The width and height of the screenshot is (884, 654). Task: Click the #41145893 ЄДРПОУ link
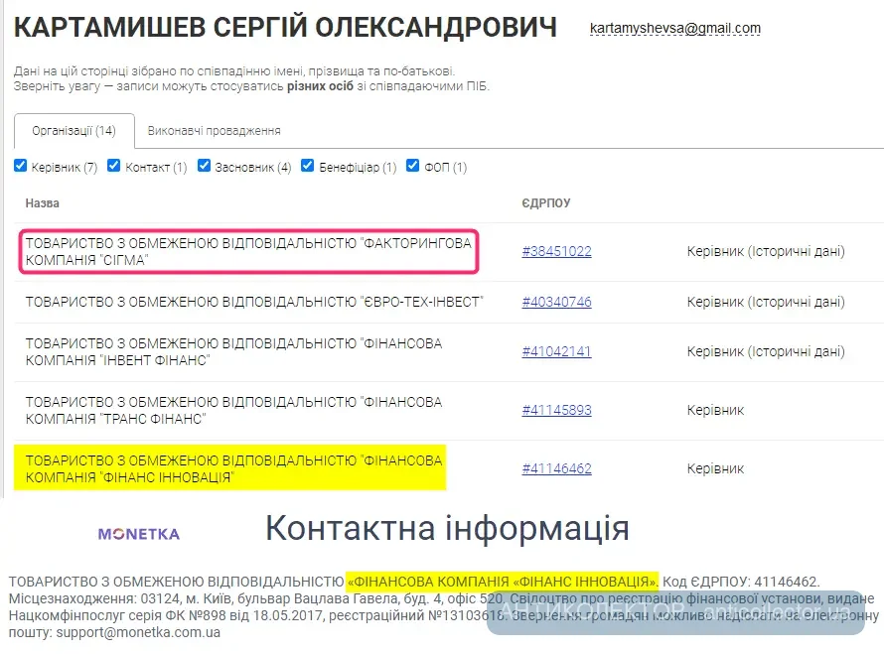tap(556, 409)
